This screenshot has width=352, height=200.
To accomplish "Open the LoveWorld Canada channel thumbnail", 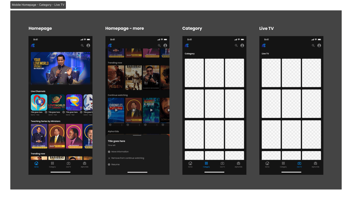I will point(57,102).
